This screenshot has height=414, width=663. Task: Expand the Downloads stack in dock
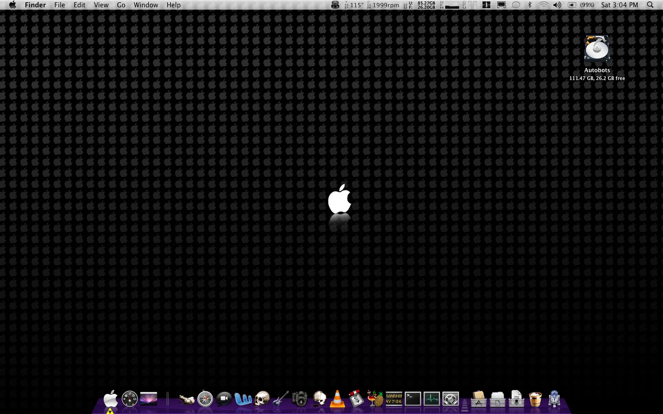[x=517, y=399]
